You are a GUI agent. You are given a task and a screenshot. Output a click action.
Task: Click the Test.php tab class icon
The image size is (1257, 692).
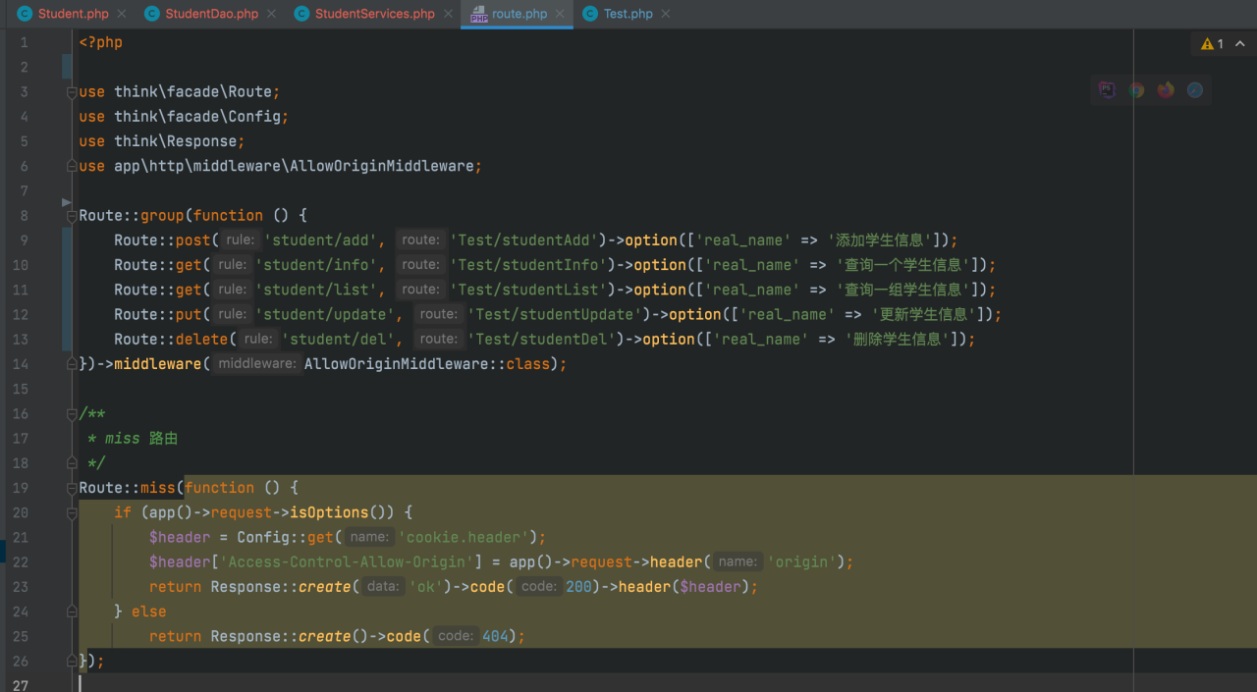click(590, 14)
